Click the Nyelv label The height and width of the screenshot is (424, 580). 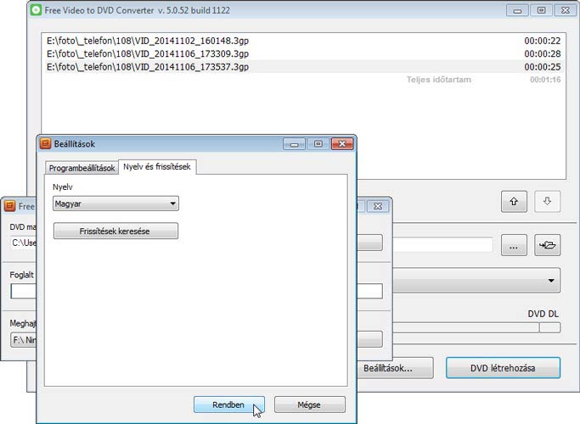point(63,187)
